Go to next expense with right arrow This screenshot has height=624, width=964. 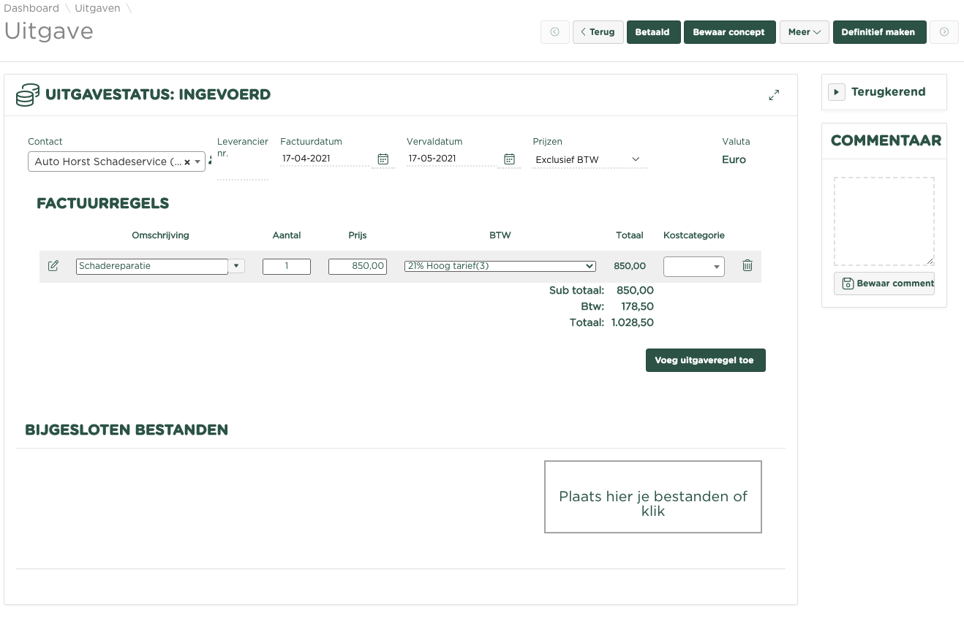tap(944, 32)
